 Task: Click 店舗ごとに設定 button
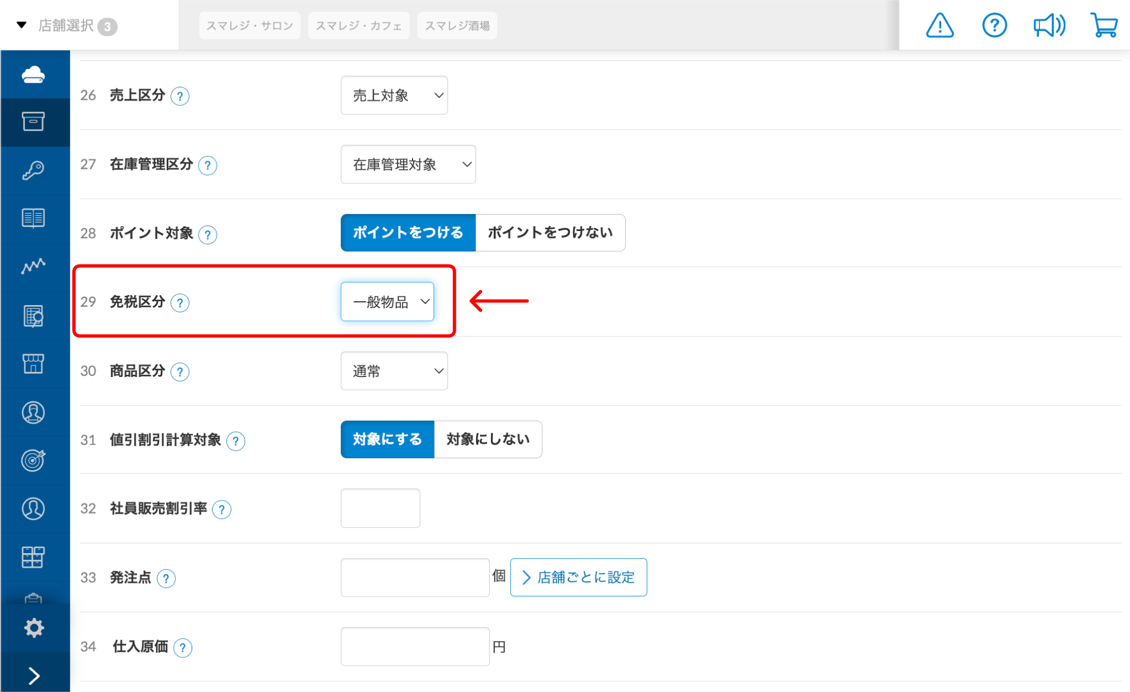[x=578, y=577]
